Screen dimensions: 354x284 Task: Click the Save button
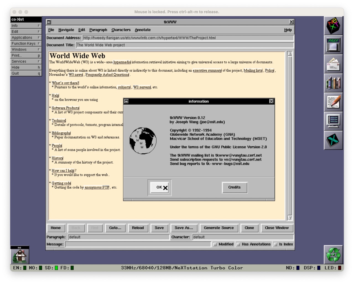[x=159, y=228]
